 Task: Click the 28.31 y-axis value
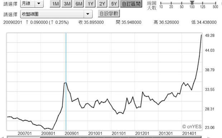click(210, 109)
